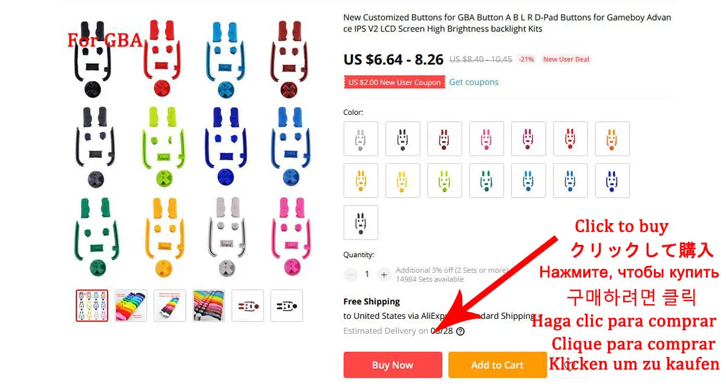Increase quantity with the plus button
The width and height of the screenshot is (726, 387).
click(384, 275)
